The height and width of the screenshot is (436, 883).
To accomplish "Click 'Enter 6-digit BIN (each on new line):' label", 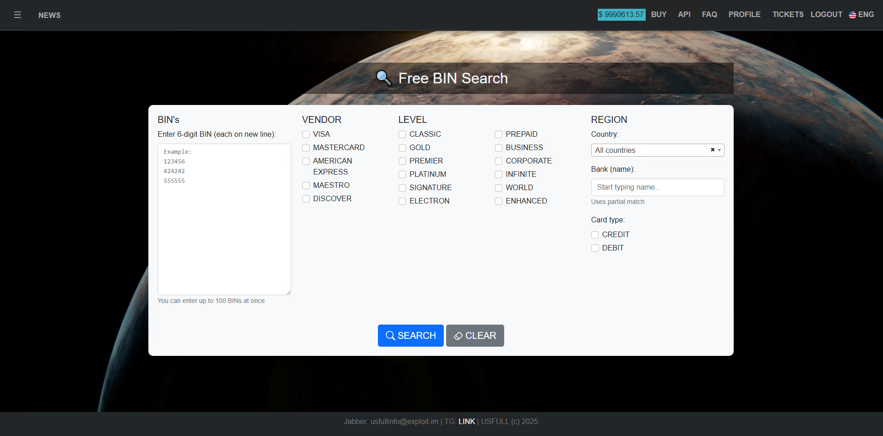I will (217, 134).
